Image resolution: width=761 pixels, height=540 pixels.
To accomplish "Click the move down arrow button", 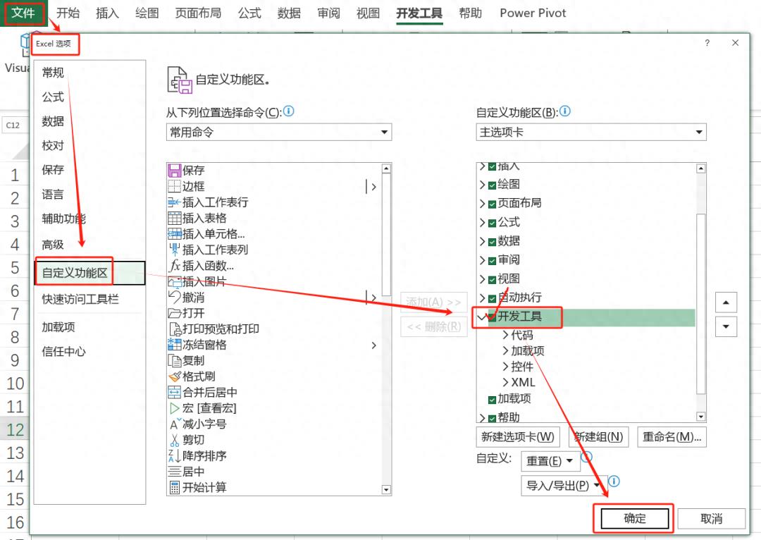I will click(726, 326).
